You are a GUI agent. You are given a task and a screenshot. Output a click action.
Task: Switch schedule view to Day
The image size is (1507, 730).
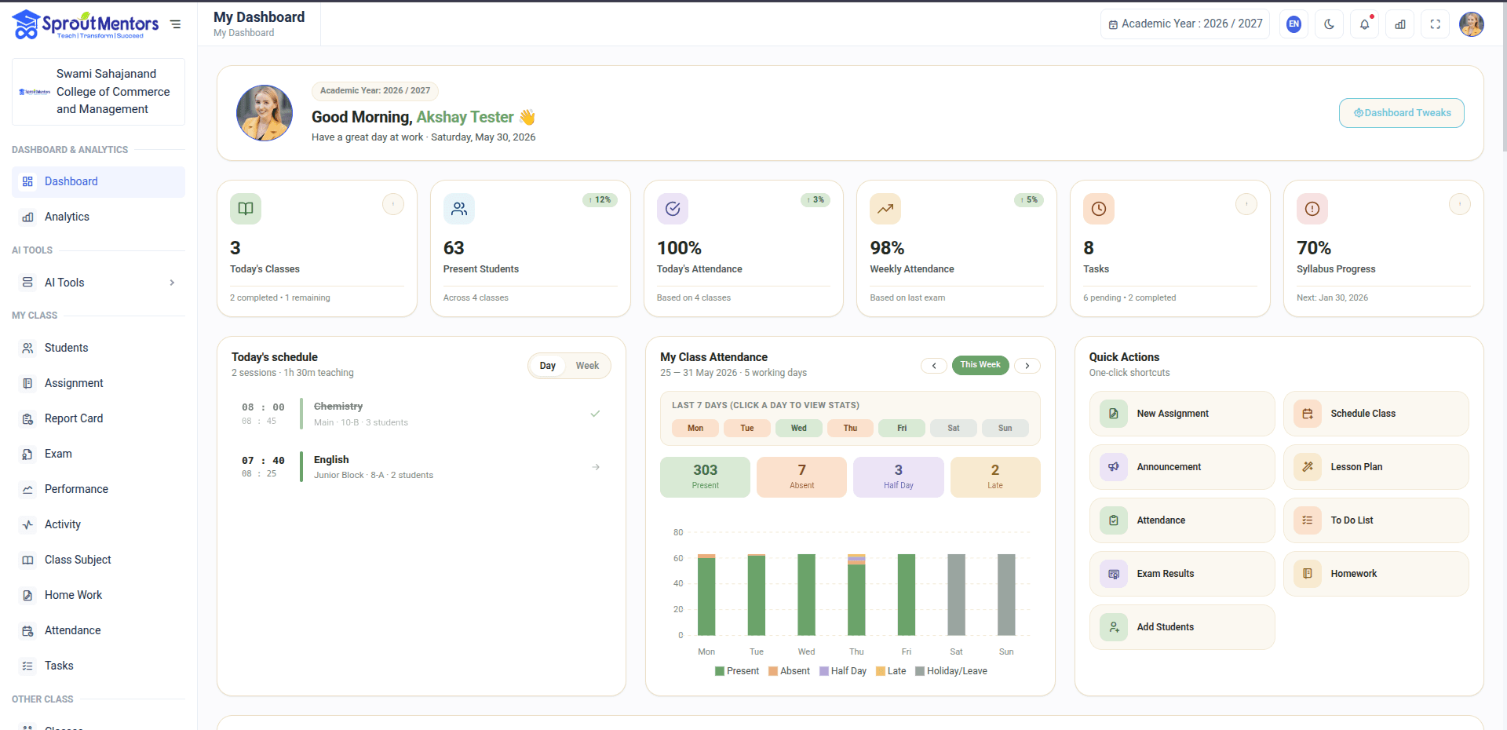point(548,366)
